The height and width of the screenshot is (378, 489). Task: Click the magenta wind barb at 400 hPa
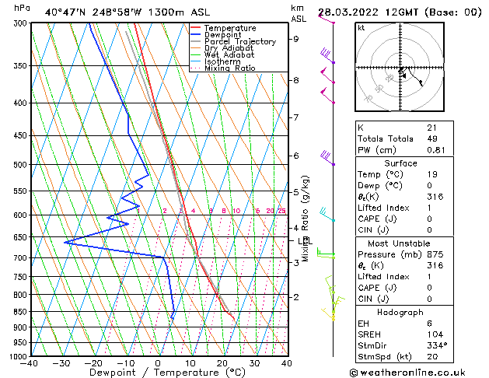coord(327,96)
